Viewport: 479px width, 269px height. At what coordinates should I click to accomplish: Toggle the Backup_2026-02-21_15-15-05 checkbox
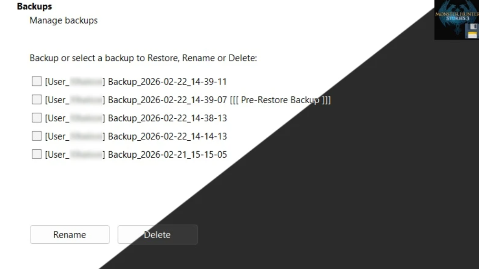(37, 154)
